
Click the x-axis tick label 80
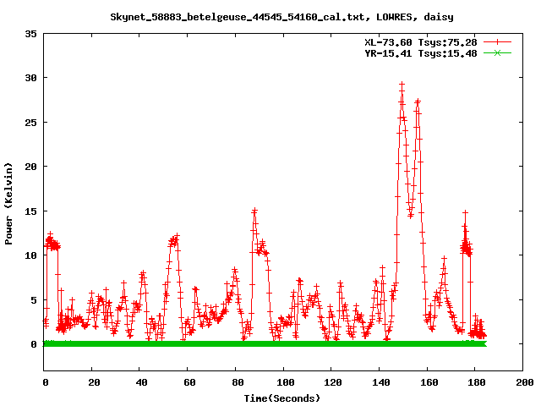pos(238,382)
